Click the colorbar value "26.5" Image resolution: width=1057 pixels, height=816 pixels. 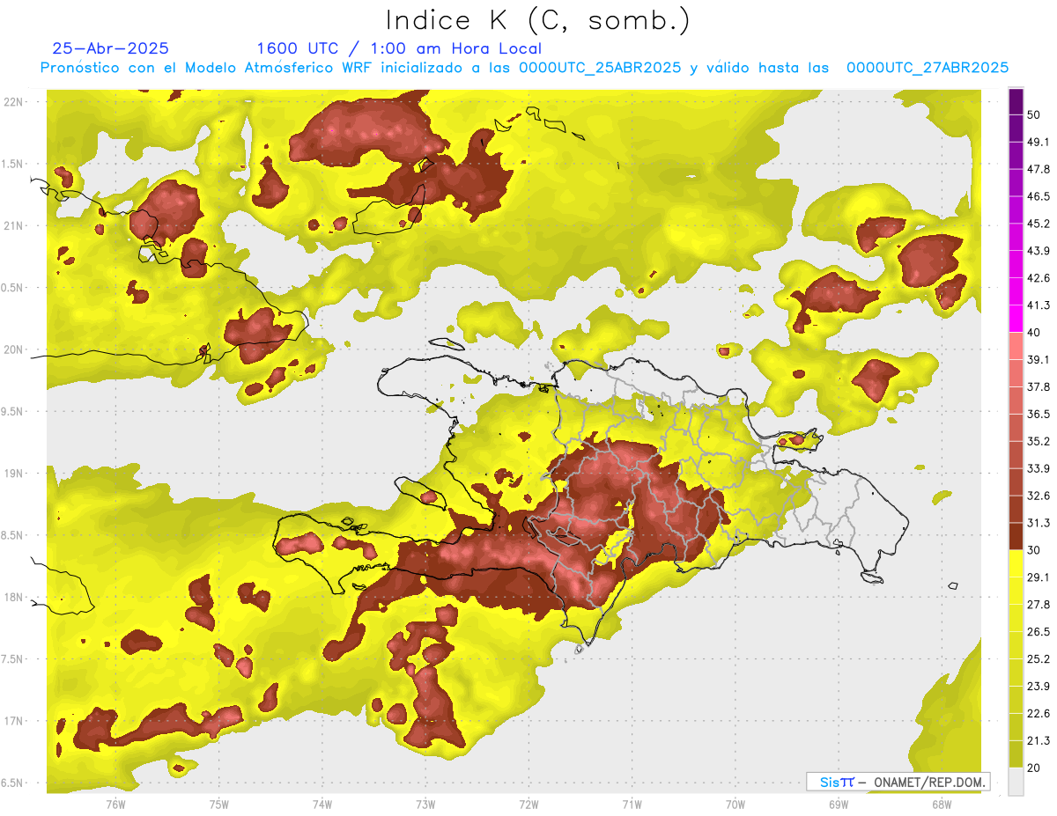point(1039,632)
